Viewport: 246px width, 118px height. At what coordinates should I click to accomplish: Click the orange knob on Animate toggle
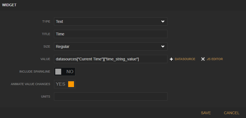click(x=71, y=84)
